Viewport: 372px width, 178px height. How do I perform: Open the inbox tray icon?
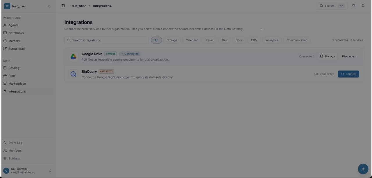point(353,6)
